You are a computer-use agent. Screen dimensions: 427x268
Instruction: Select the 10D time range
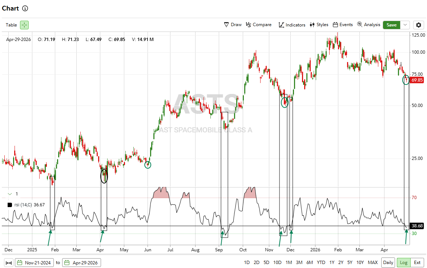pos(277,263)
